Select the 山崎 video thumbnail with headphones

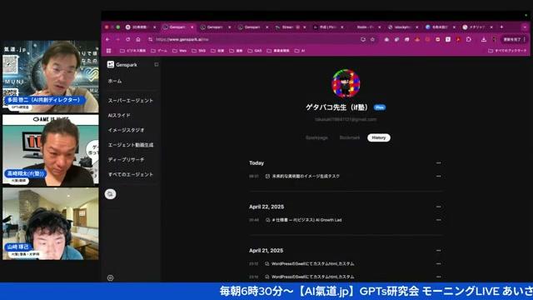(x=51, y=224)
